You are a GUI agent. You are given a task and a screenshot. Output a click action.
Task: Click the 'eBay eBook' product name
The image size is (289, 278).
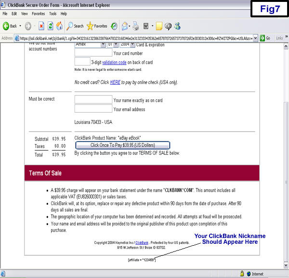point(130,138)
